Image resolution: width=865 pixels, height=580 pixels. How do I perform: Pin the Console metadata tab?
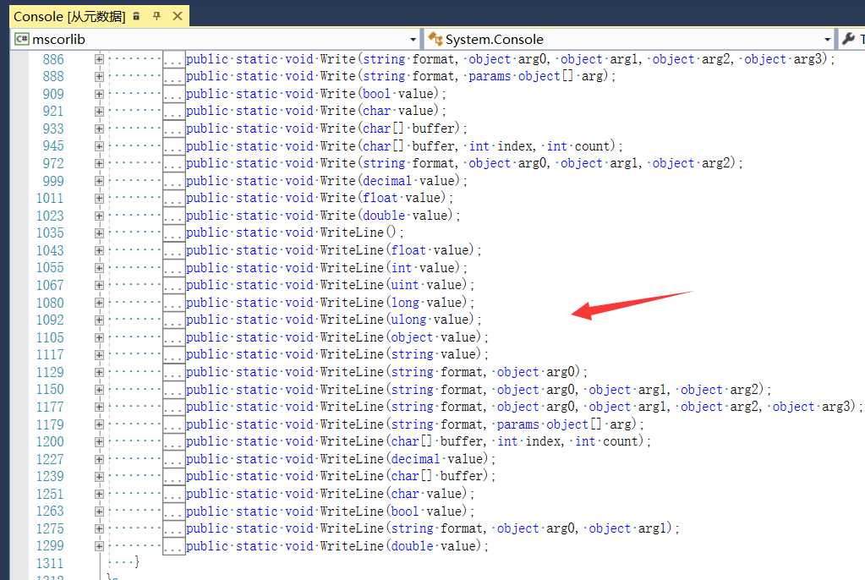click(x=156, y=16)
